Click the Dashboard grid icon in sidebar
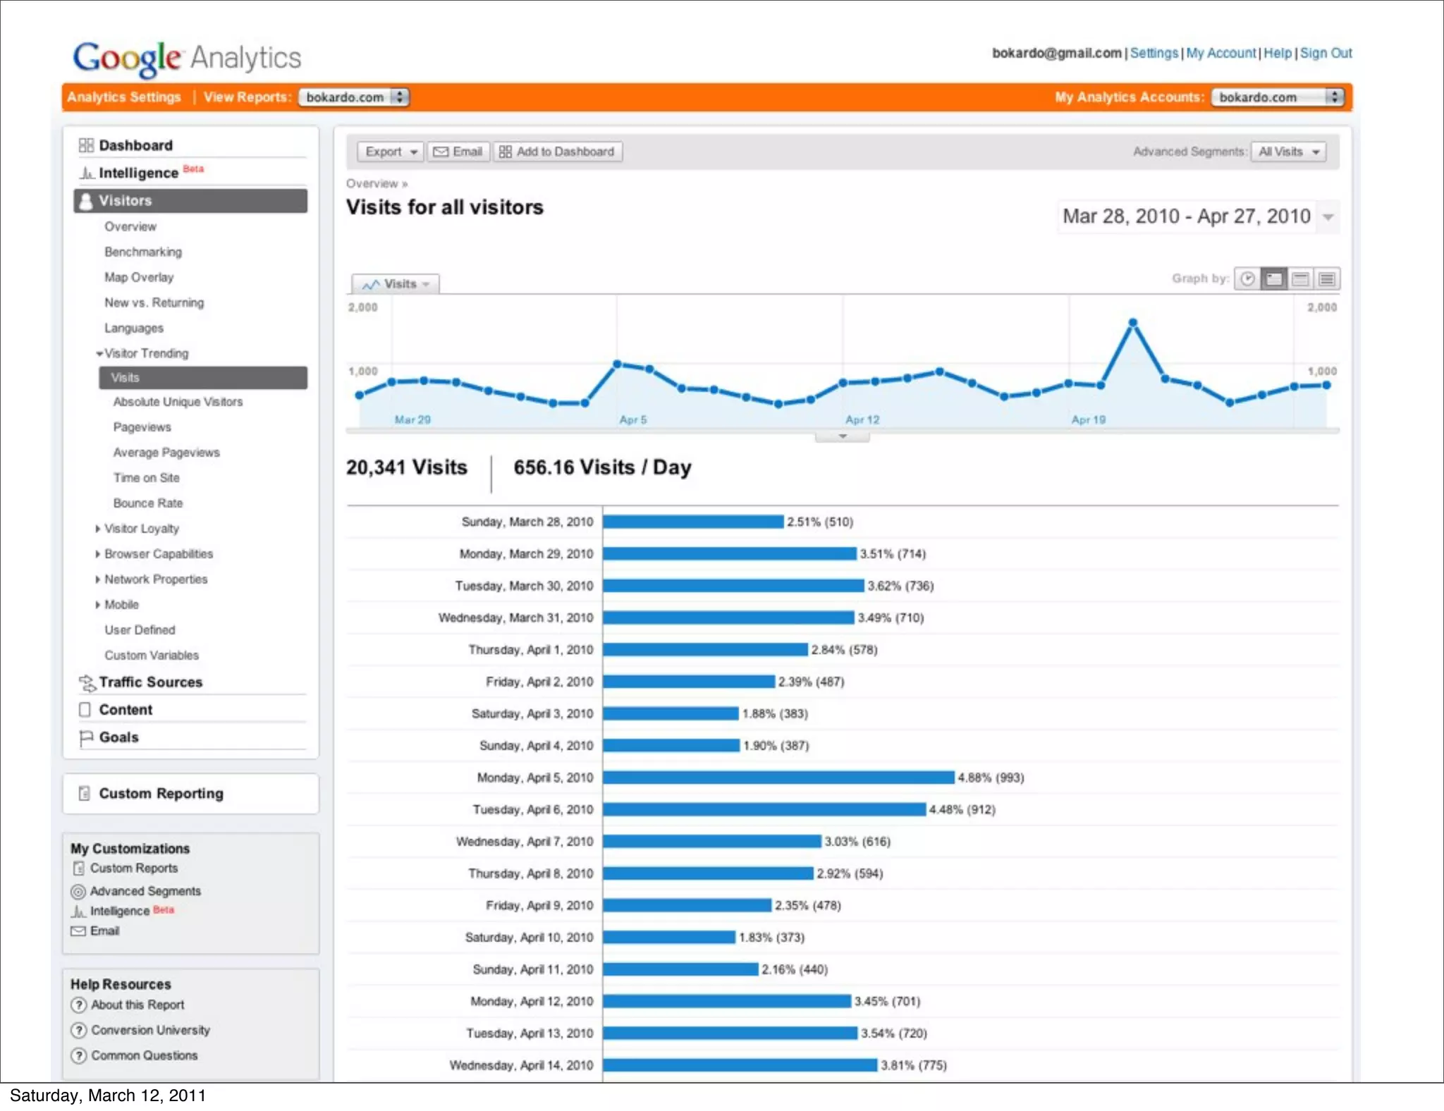This screenshot has height=1111, width=1444. 86,145
